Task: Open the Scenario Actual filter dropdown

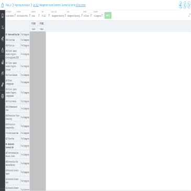Action: [36, 16]
